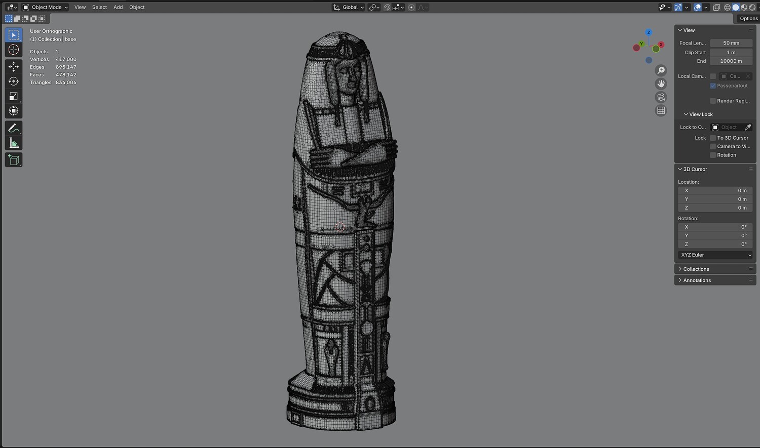760x448 pixels.
Task: Select the Scale tool
Action: (14, 96)
